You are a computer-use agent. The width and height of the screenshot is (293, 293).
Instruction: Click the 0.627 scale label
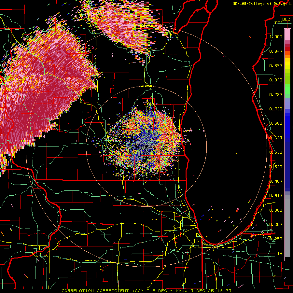[x=276, y=138]
